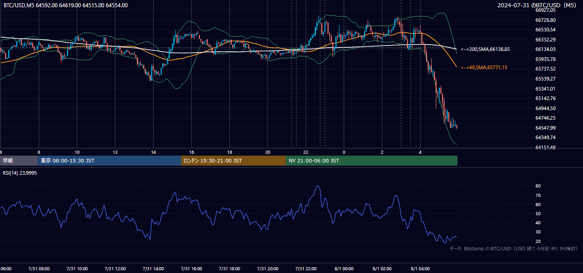The height and width of the screenshot is (273, 583).
Task: Click the NY 21:00-06:00 JST session bar
Action: click(372, 161)
